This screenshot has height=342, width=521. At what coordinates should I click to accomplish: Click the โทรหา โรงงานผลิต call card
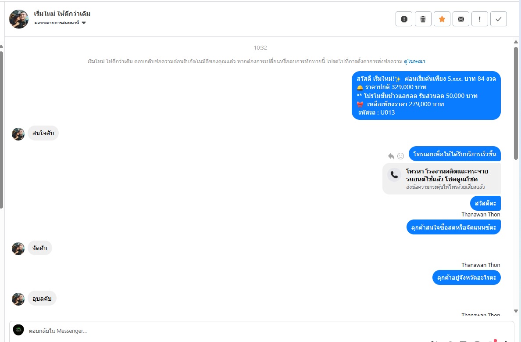pyautogui.click(x=442, y=179)
